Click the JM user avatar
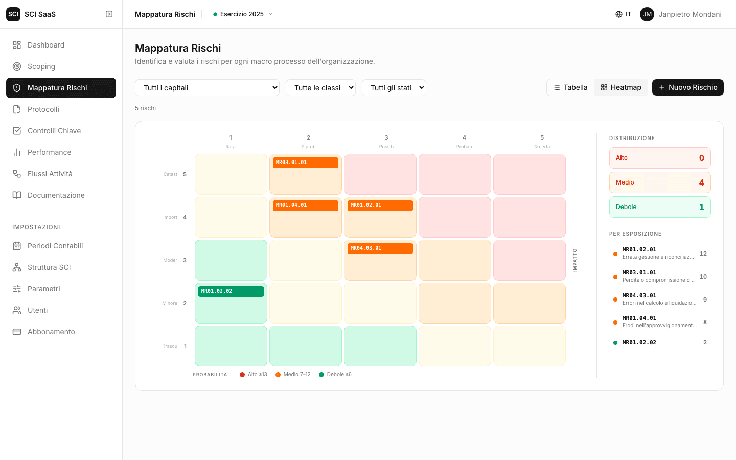736x460 pixels. [x=647, y=14]
